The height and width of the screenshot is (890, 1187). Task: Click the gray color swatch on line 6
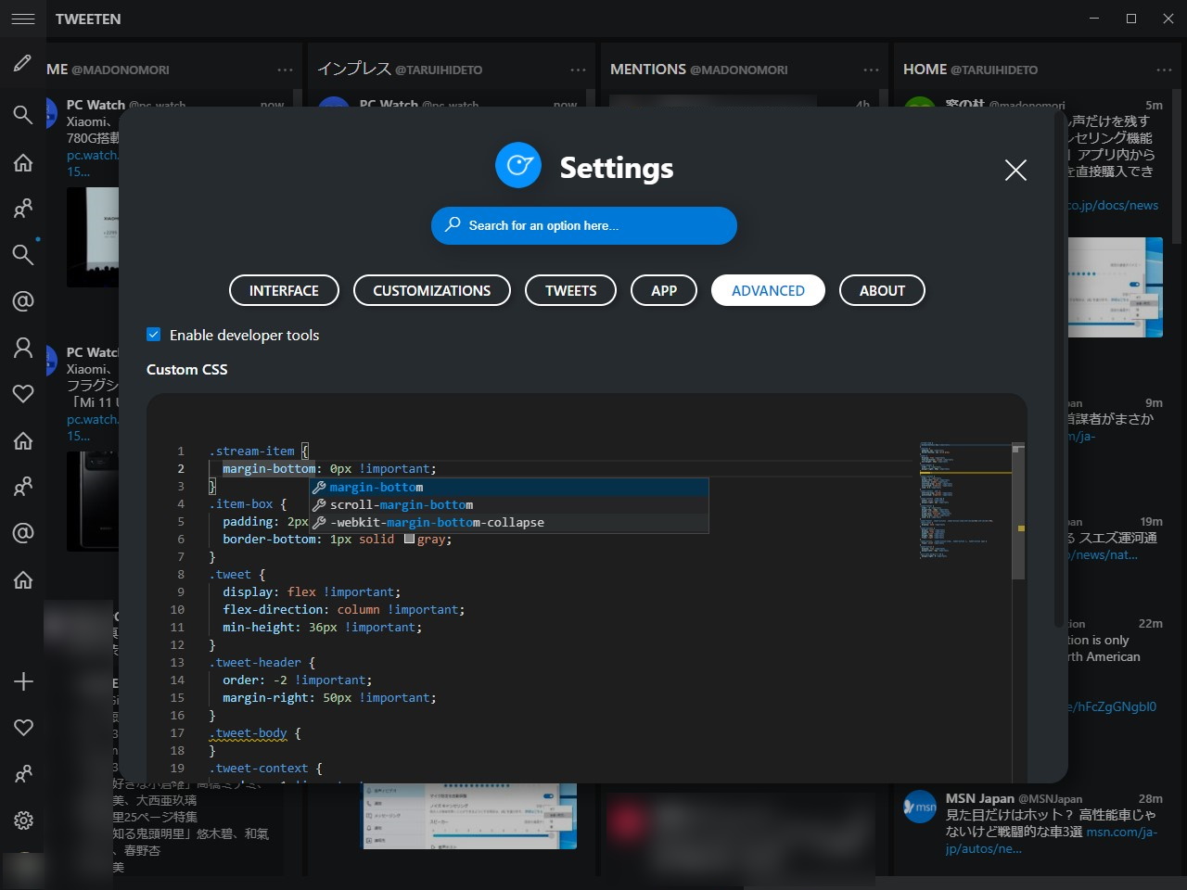pos(409,539)
